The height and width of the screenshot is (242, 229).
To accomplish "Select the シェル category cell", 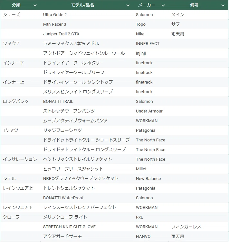I will [x=9, y=178].
